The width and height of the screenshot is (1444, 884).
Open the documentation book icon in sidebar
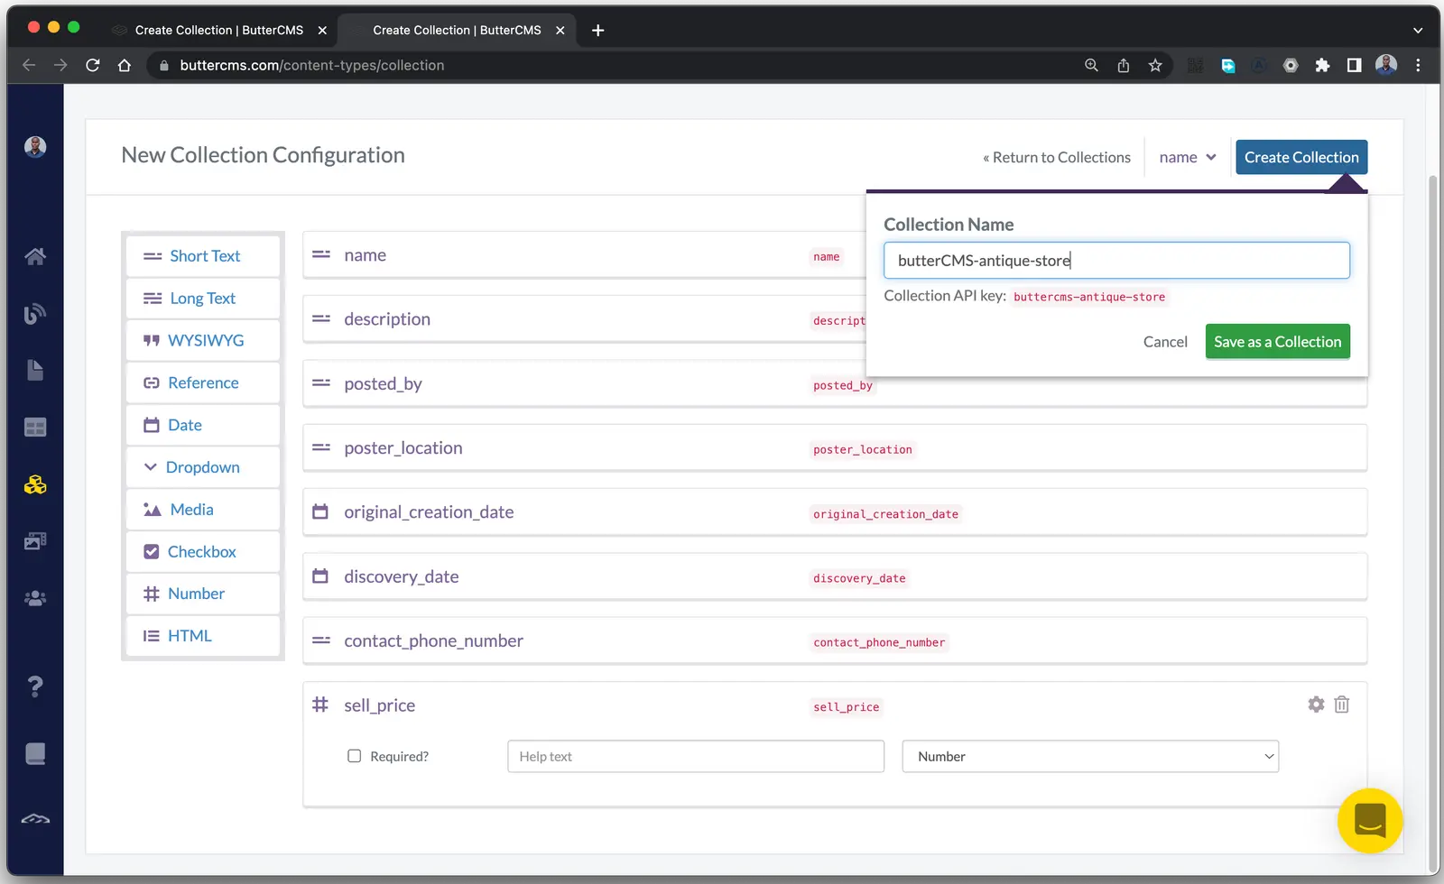35,753
